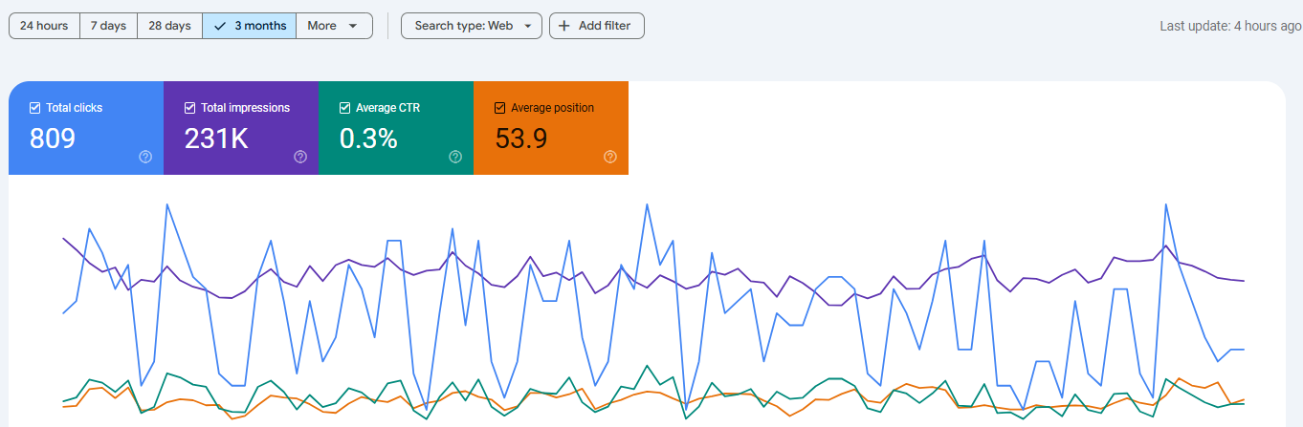
Task: Click the plus icon in Add filter
Action: pyautogui.click(x=564, y=26)
